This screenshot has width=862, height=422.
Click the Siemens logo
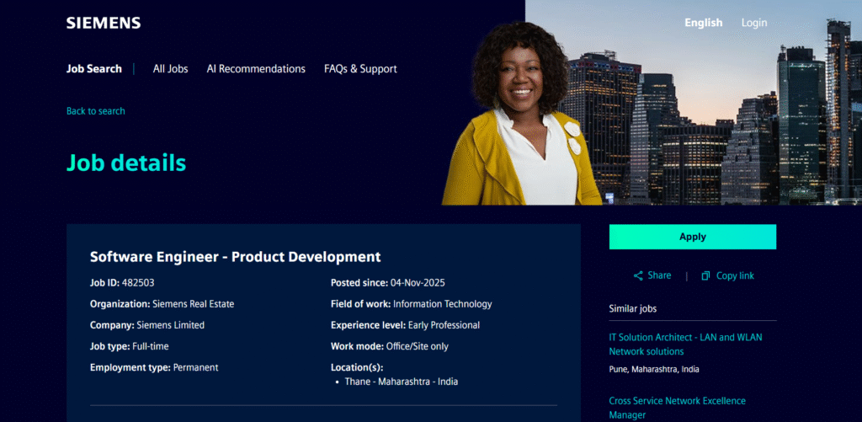[x=104, y=23]
